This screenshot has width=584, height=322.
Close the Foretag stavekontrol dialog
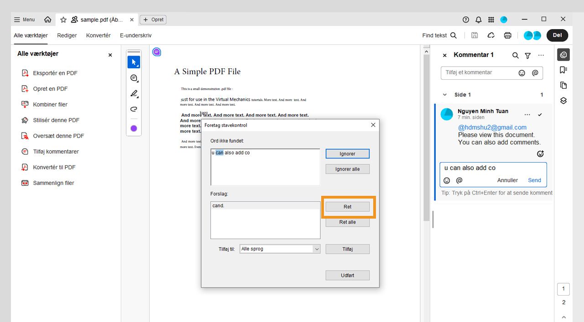tap(373, 125)
